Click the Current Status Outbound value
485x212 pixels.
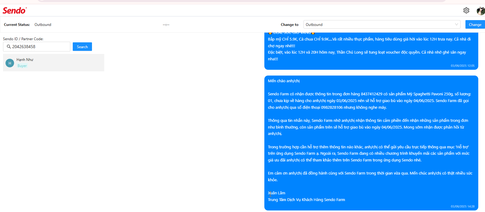(43, 25)
